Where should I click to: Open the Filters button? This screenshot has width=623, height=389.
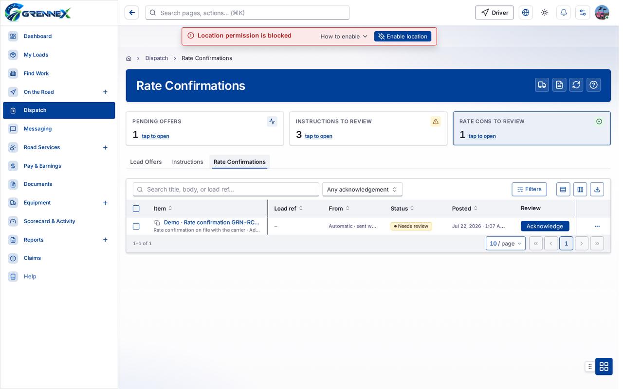coord(529,189)
